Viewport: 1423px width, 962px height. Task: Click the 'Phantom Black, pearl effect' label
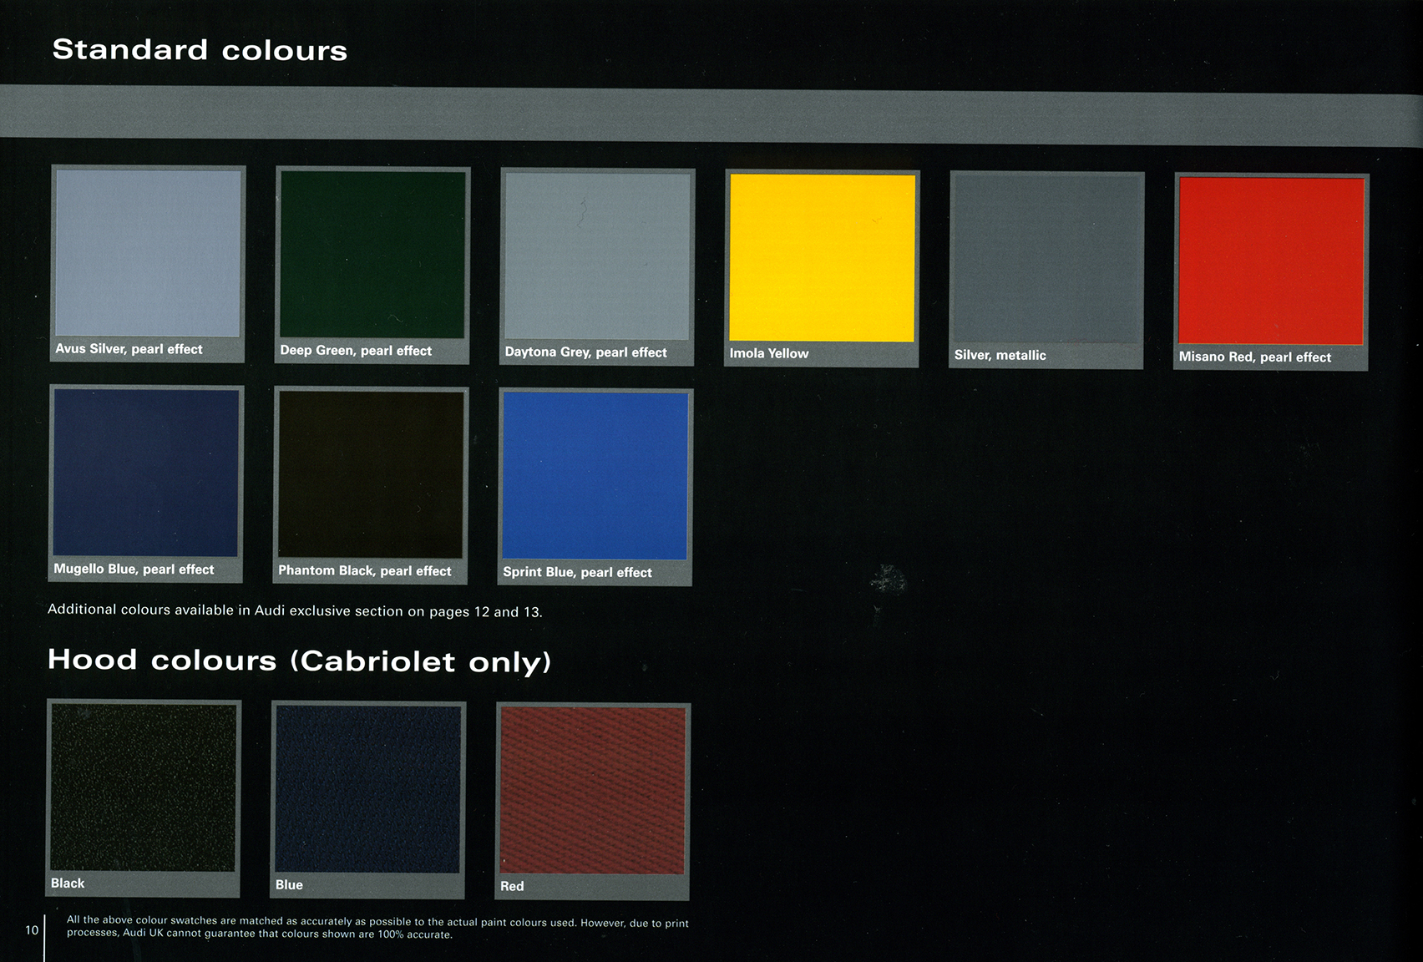[364, 570]
